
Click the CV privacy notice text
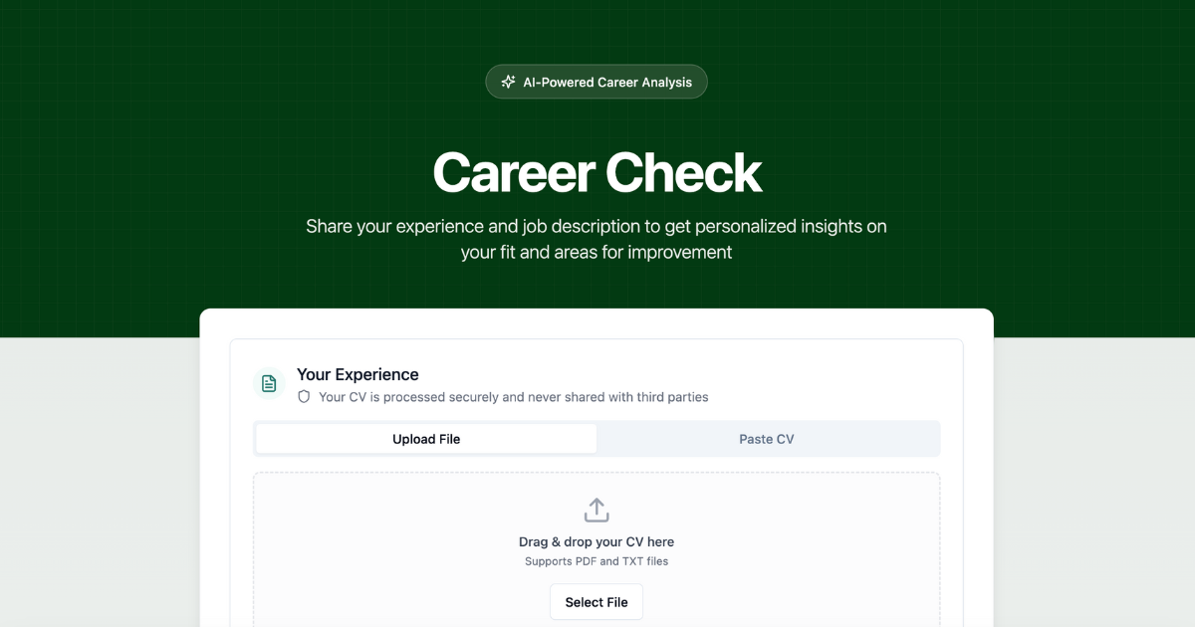pos(513,396)
